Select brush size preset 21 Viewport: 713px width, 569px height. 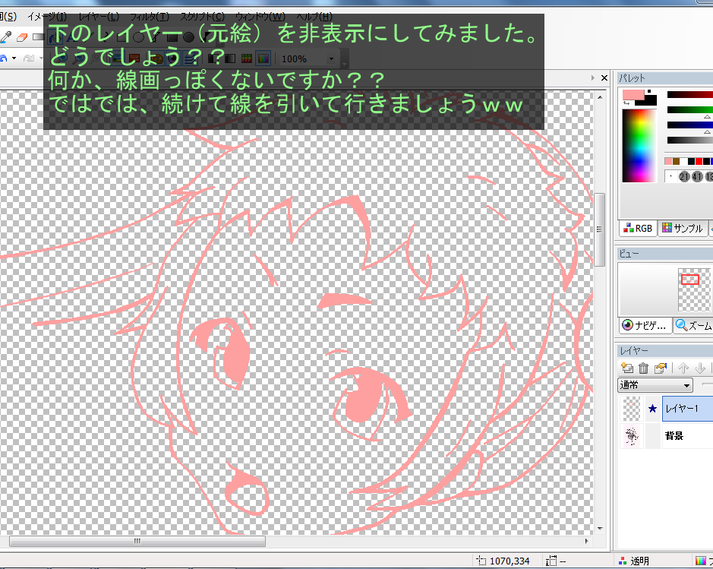pyautogui.click(x=685, y=177)
